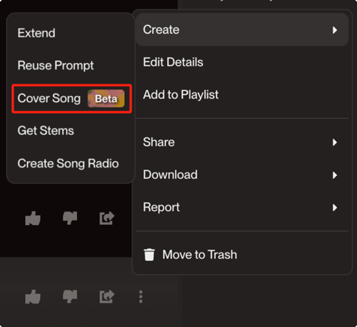Select the Cover Song menu entry

pos(72,99)
